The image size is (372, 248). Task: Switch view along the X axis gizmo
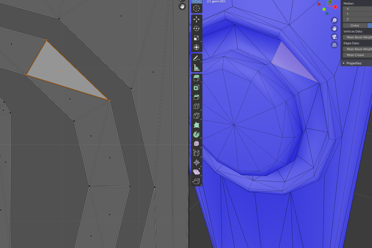(335, 7)
